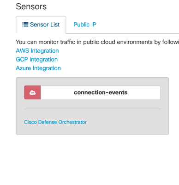Open the Sensor List tab
The height and width of the screenshot is (185, 179).
(41, 25)
